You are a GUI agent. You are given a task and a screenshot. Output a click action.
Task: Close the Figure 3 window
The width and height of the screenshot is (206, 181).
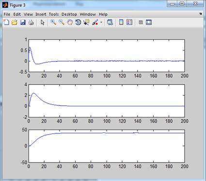click(195, 4)
